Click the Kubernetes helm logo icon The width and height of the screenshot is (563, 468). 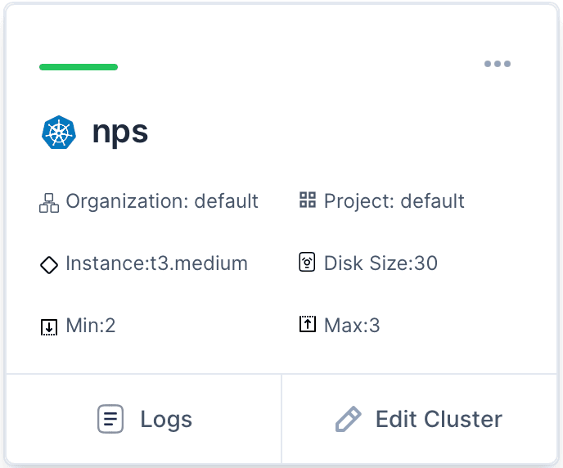click(x=58, y=133)
